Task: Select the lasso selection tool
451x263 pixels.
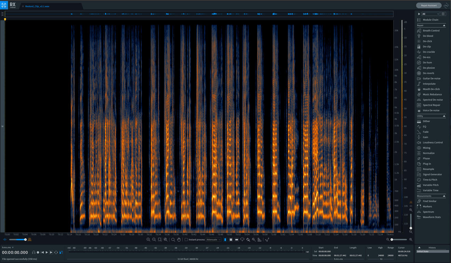Action: tap(242, 240)
